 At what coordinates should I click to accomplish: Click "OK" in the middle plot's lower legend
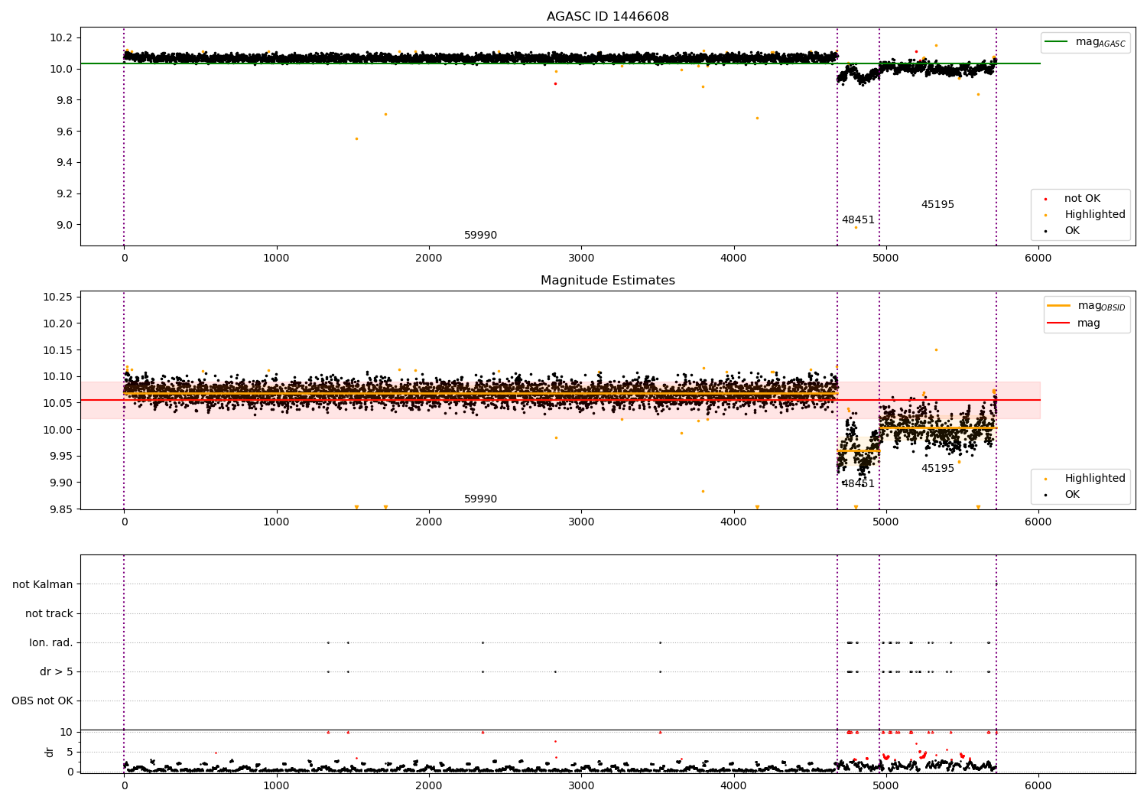pyautogui.click(x=1072, y=495)
